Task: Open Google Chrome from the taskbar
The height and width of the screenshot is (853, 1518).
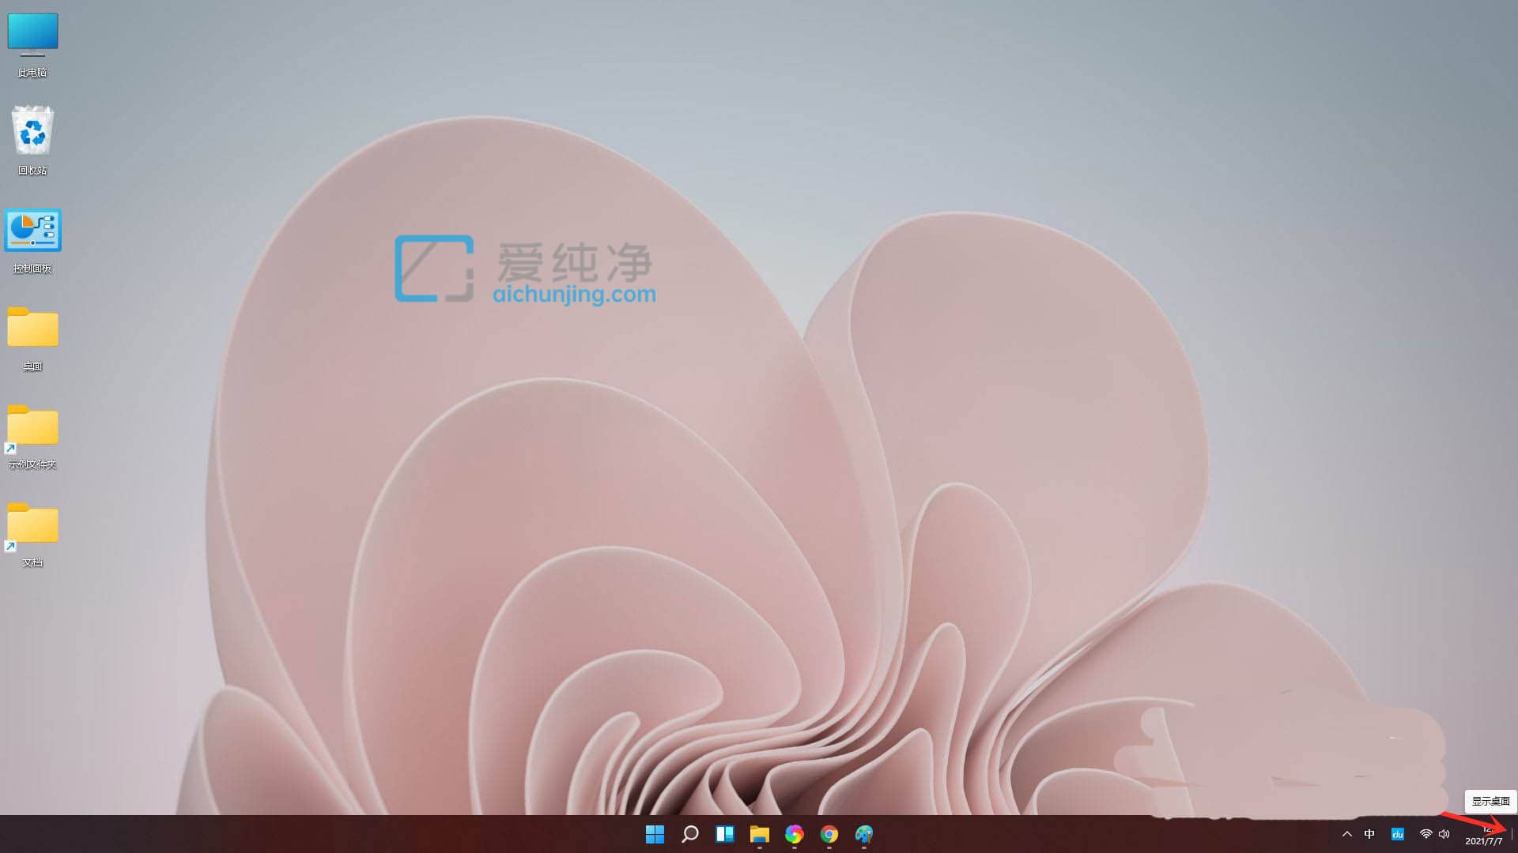Action: pos(829,834)
